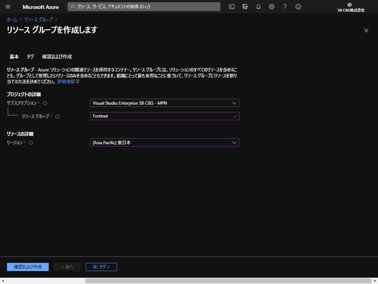Expand the subscription dropdown

click(x=165, y=103)
